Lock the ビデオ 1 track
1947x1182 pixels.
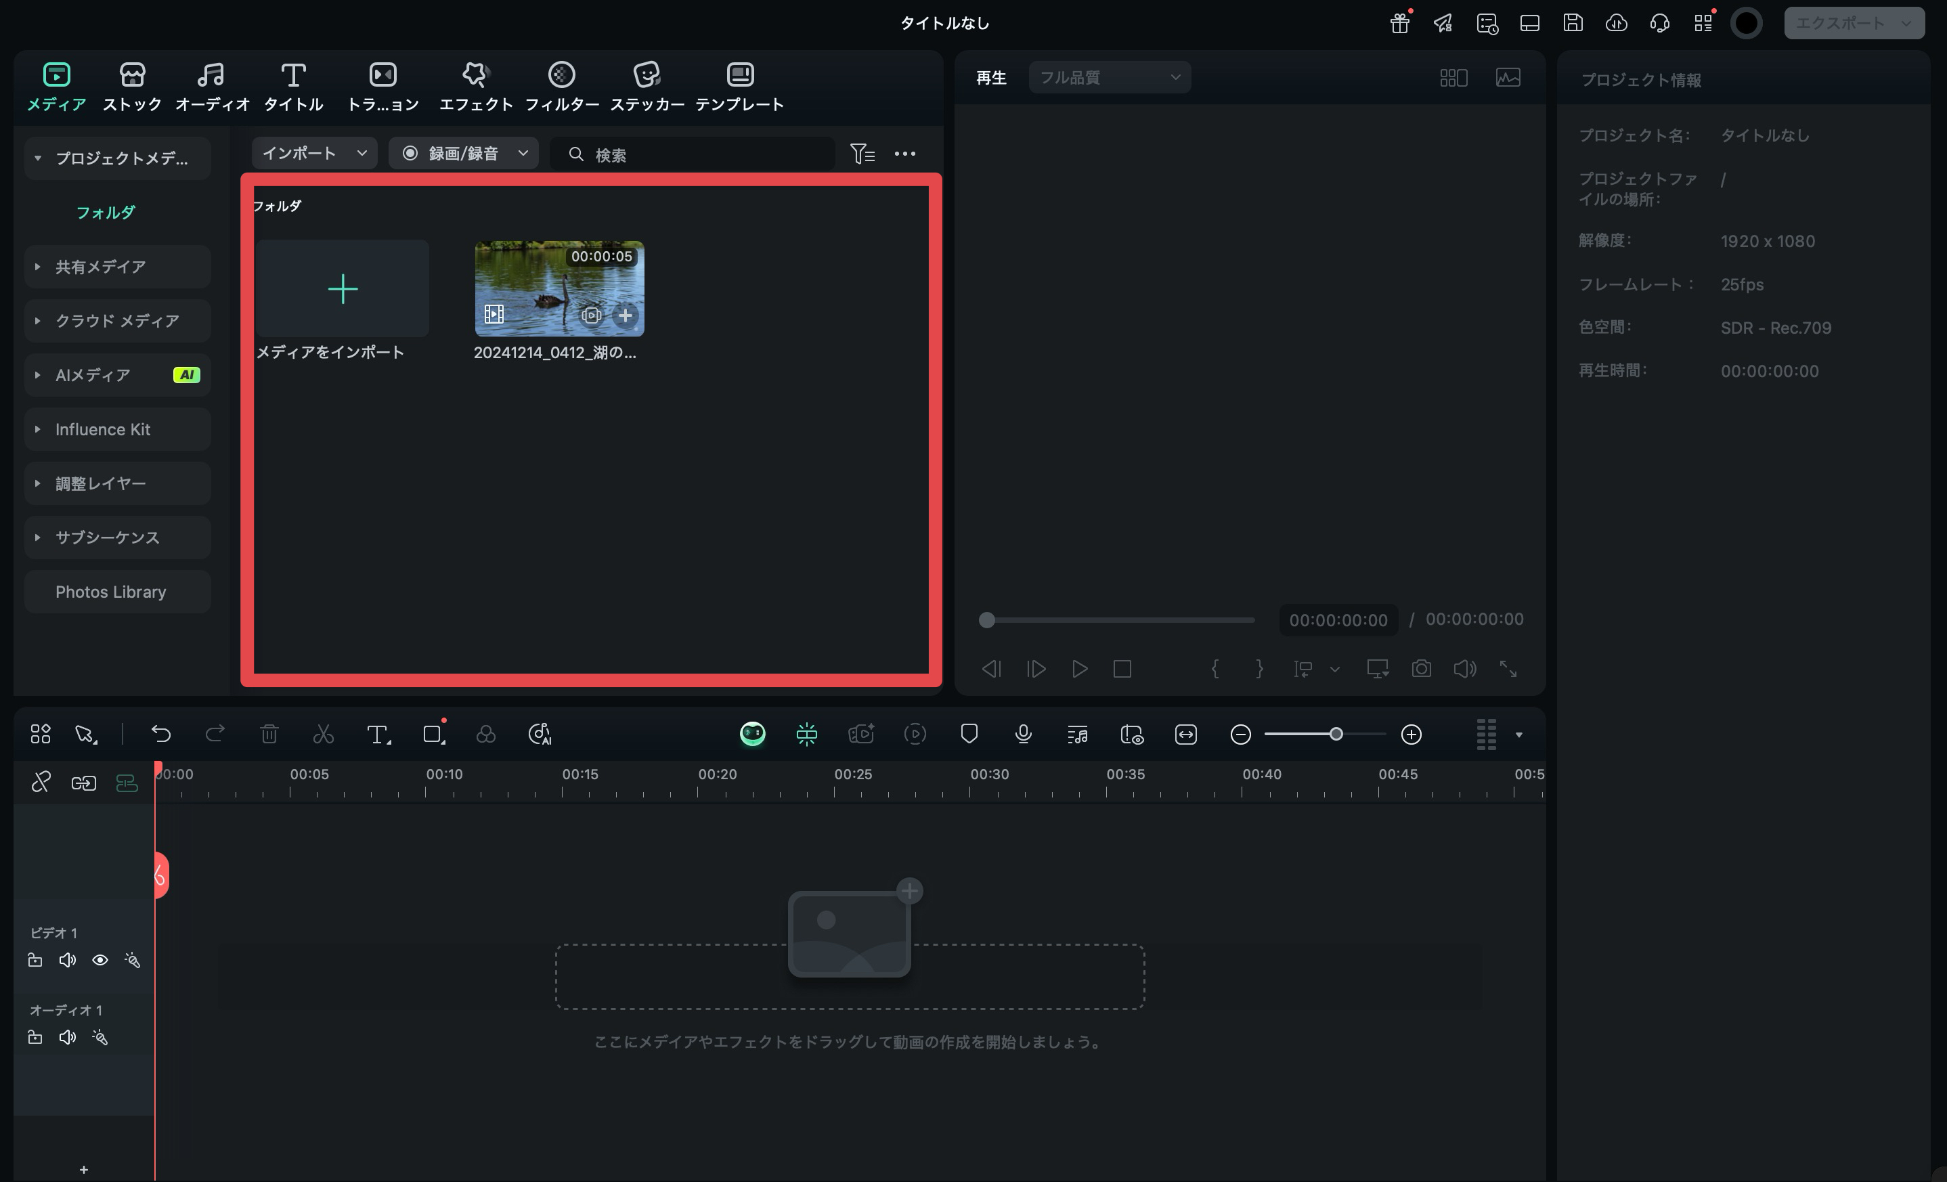(x=35, y=960)
